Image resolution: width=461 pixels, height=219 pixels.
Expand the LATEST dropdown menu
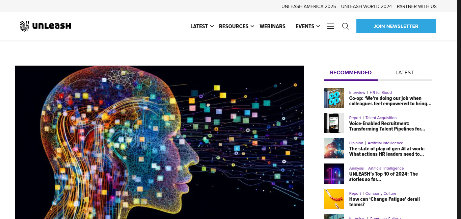click(x=202, y=26)
